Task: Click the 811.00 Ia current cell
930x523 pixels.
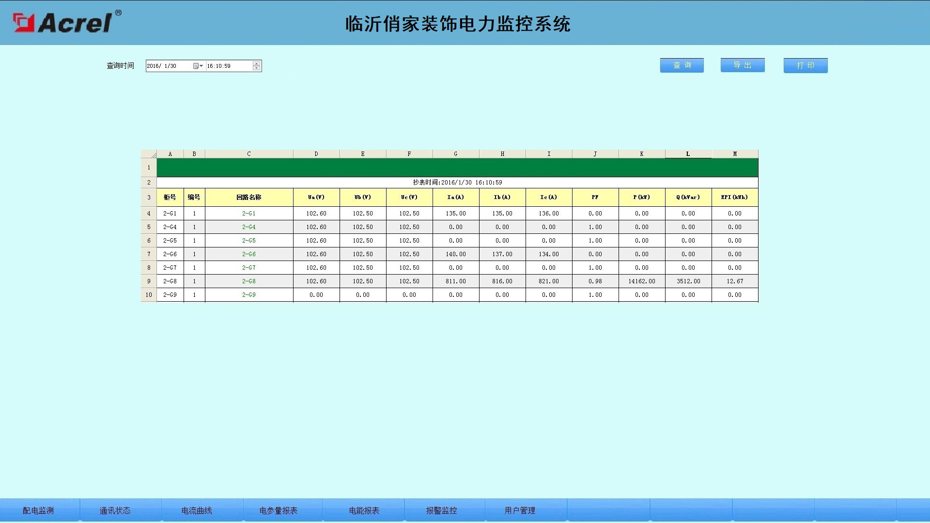Action: (456, 281)
